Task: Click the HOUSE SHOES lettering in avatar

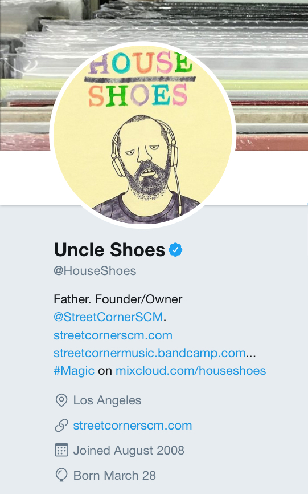Action: click(140, 79)
